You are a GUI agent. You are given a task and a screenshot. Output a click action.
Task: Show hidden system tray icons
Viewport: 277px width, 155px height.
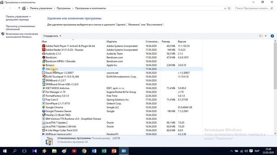231,151
